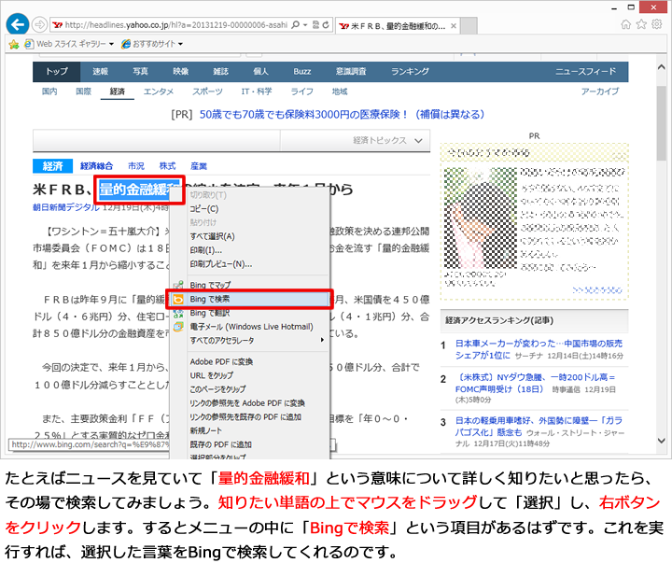The image size is (672, 563).
Task: Click the search magnifier icon in address bar
Action: tap(296, 25)
